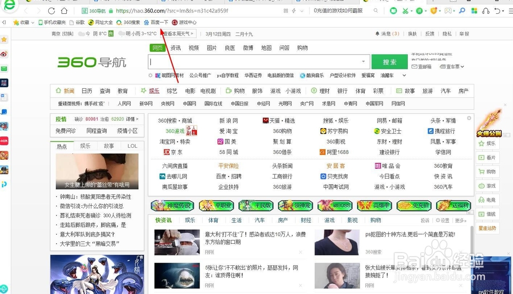
Task: Click the 360导航 search input field
Action: pos(259,62)
